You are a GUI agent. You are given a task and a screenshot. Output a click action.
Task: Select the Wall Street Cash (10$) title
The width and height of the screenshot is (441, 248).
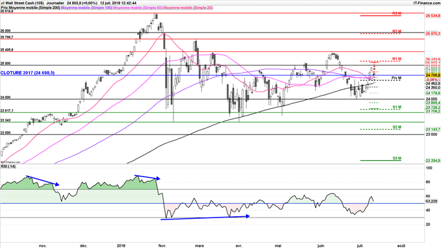(25, 3)
